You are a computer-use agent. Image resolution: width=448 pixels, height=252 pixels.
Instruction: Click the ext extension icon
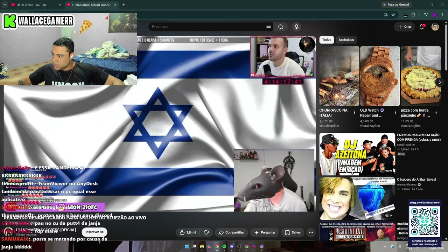pyautogui.click(x=405, y=15)
